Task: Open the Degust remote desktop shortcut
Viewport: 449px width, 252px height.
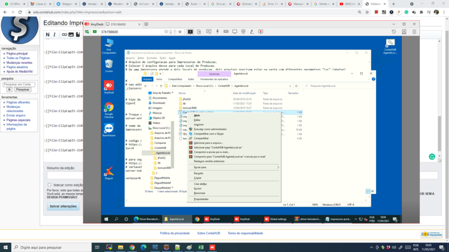Action: click(109, 173)
